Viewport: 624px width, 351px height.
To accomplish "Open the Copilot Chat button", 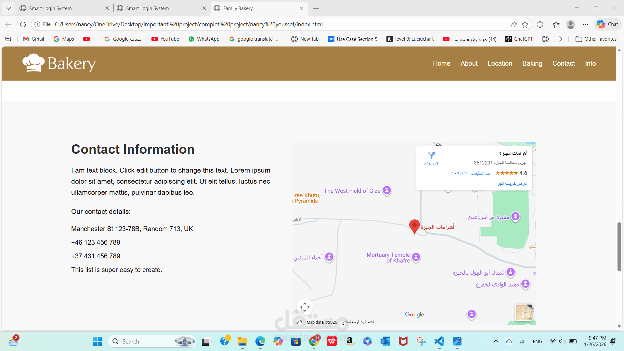I will 607,24.
